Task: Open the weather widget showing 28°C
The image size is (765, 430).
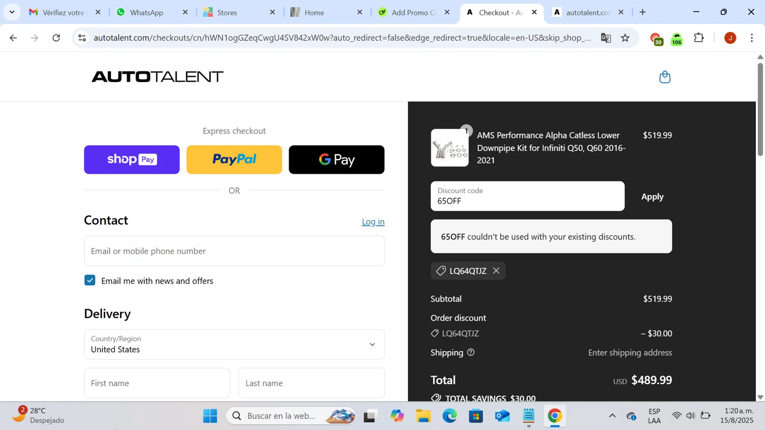Action: (x=39, y=415)
